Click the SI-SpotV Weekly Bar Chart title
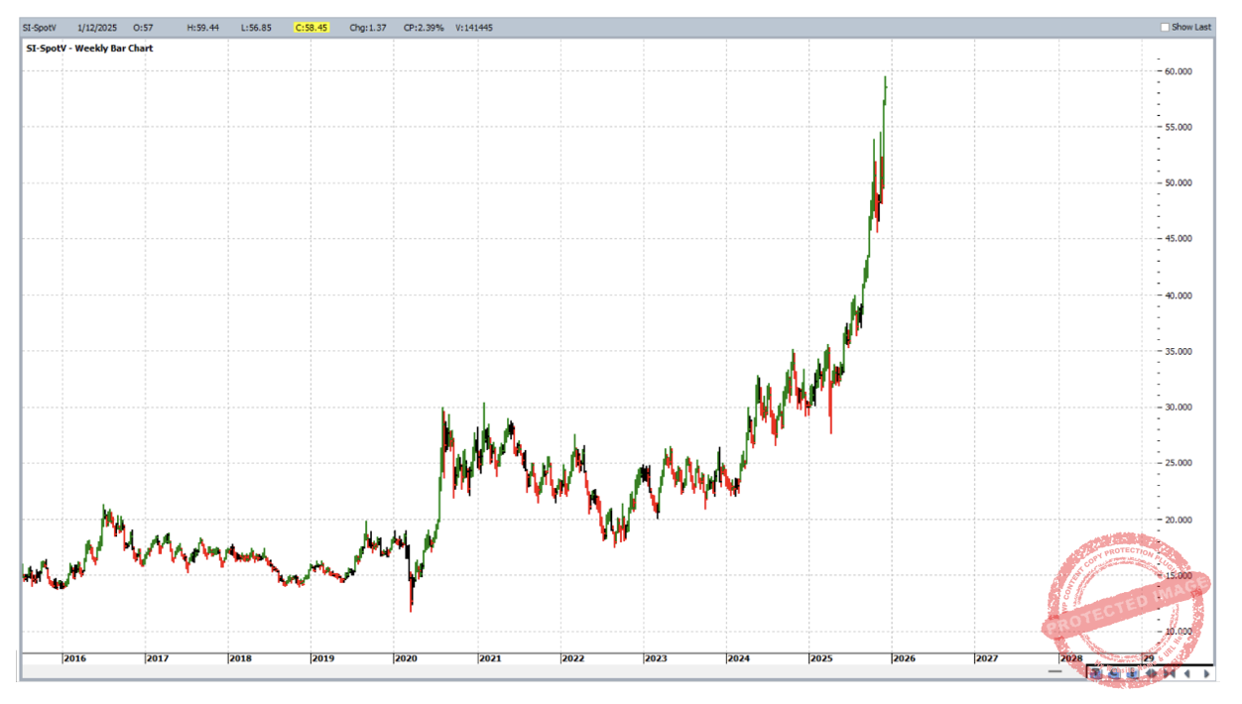Screen dimensions: 1242x704 click(x=89, y=48)
